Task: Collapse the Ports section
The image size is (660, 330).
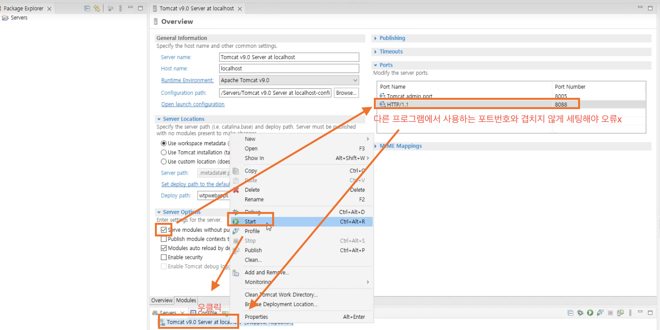Action: click(x=375, y=65)
